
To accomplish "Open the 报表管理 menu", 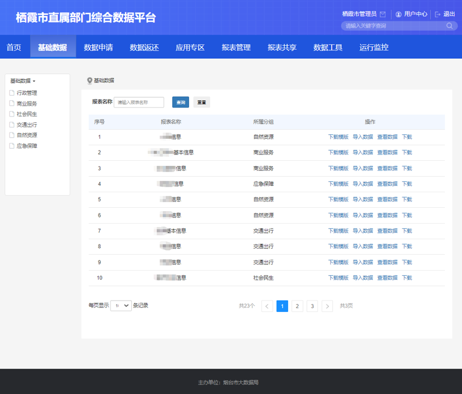I will (x=236, y=48).
